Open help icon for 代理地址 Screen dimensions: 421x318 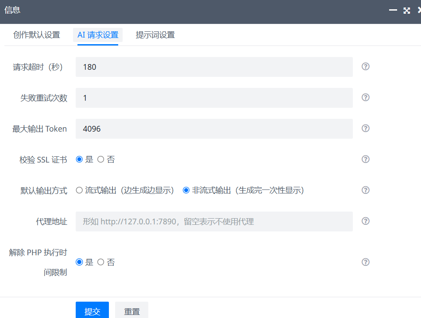coord(365,221)
